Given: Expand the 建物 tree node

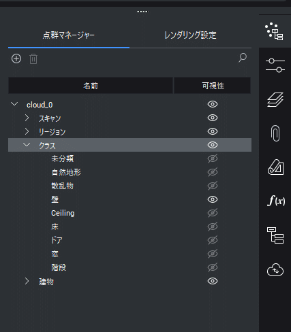Looking at the screenshot, I should point(27,281).
